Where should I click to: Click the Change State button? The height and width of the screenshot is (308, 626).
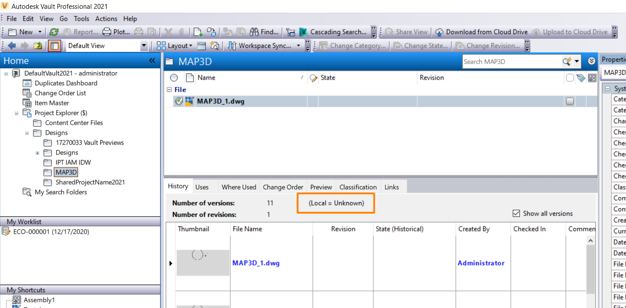click(x=421, y=45)
